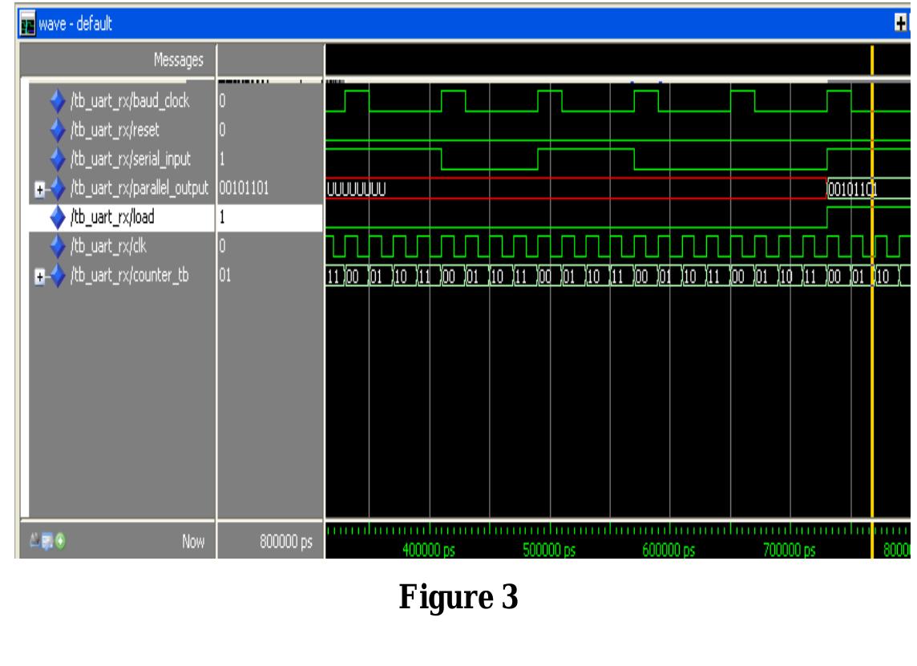Select the /tb_uart_rx/parallel_output signal name
This screenshot has height=666, width=917.
[139, 188]
